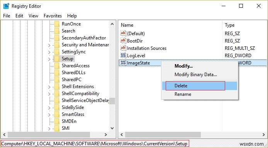
Task: Select the SharedAccess folder icon
Action: [57, 66]
